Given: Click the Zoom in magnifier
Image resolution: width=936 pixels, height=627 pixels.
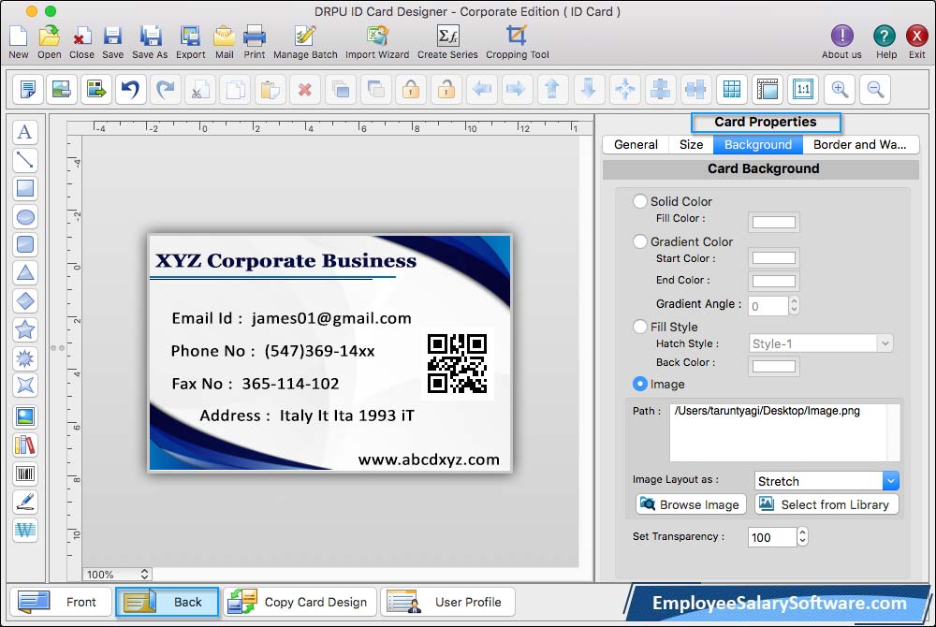Looking at the screenshot, I should pos(840,90).
